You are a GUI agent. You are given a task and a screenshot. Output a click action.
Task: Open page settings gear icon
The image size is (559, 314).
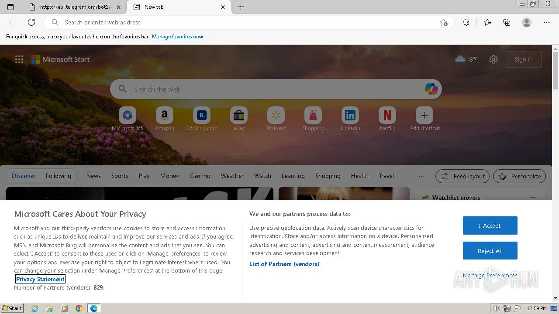(x=493, y=59)
